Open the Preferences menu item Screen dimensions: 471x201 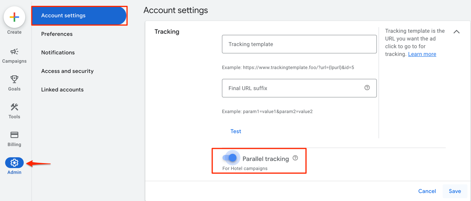click(x=57, y=34)
